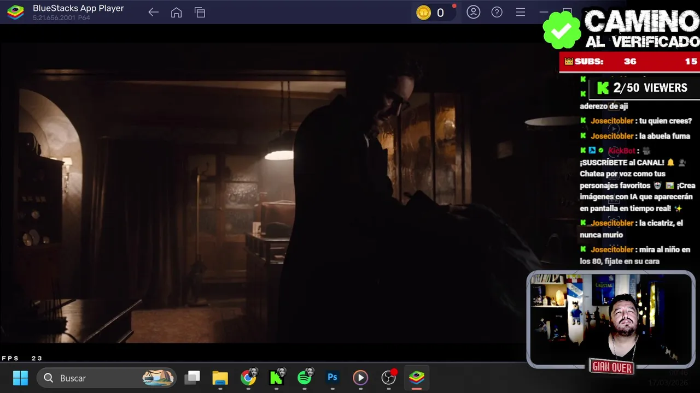Viewport: 700px width, 393px height.
Task: Open the BlueStacks home screen icon
Action: [176, 13]
